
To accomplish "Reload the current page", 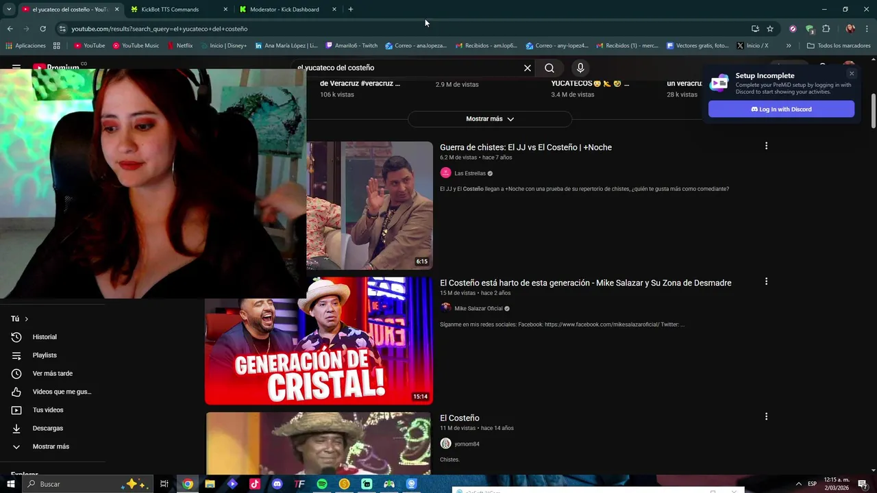I will point(42,29).
